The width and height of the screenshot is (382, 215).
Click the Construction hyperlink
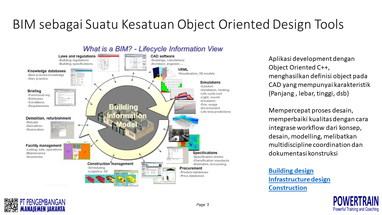[288, 188]
